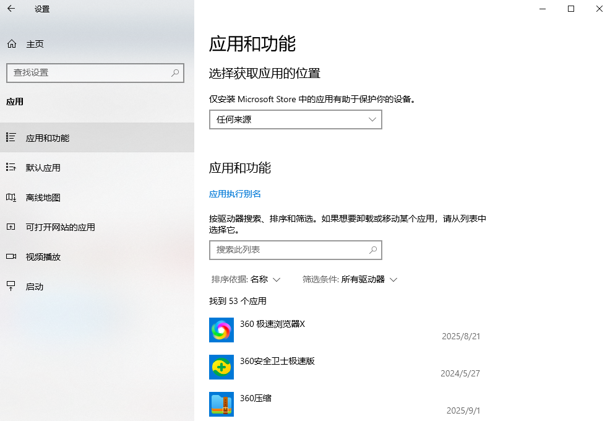Click the 视频播放 video icon
Viewport: 610px width, 421px height.
pos(11,256)
